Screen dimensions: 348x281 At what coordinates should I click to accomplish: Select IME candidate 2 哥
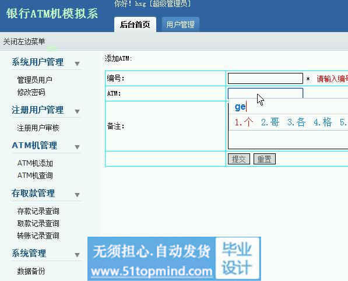coord(270,122)
